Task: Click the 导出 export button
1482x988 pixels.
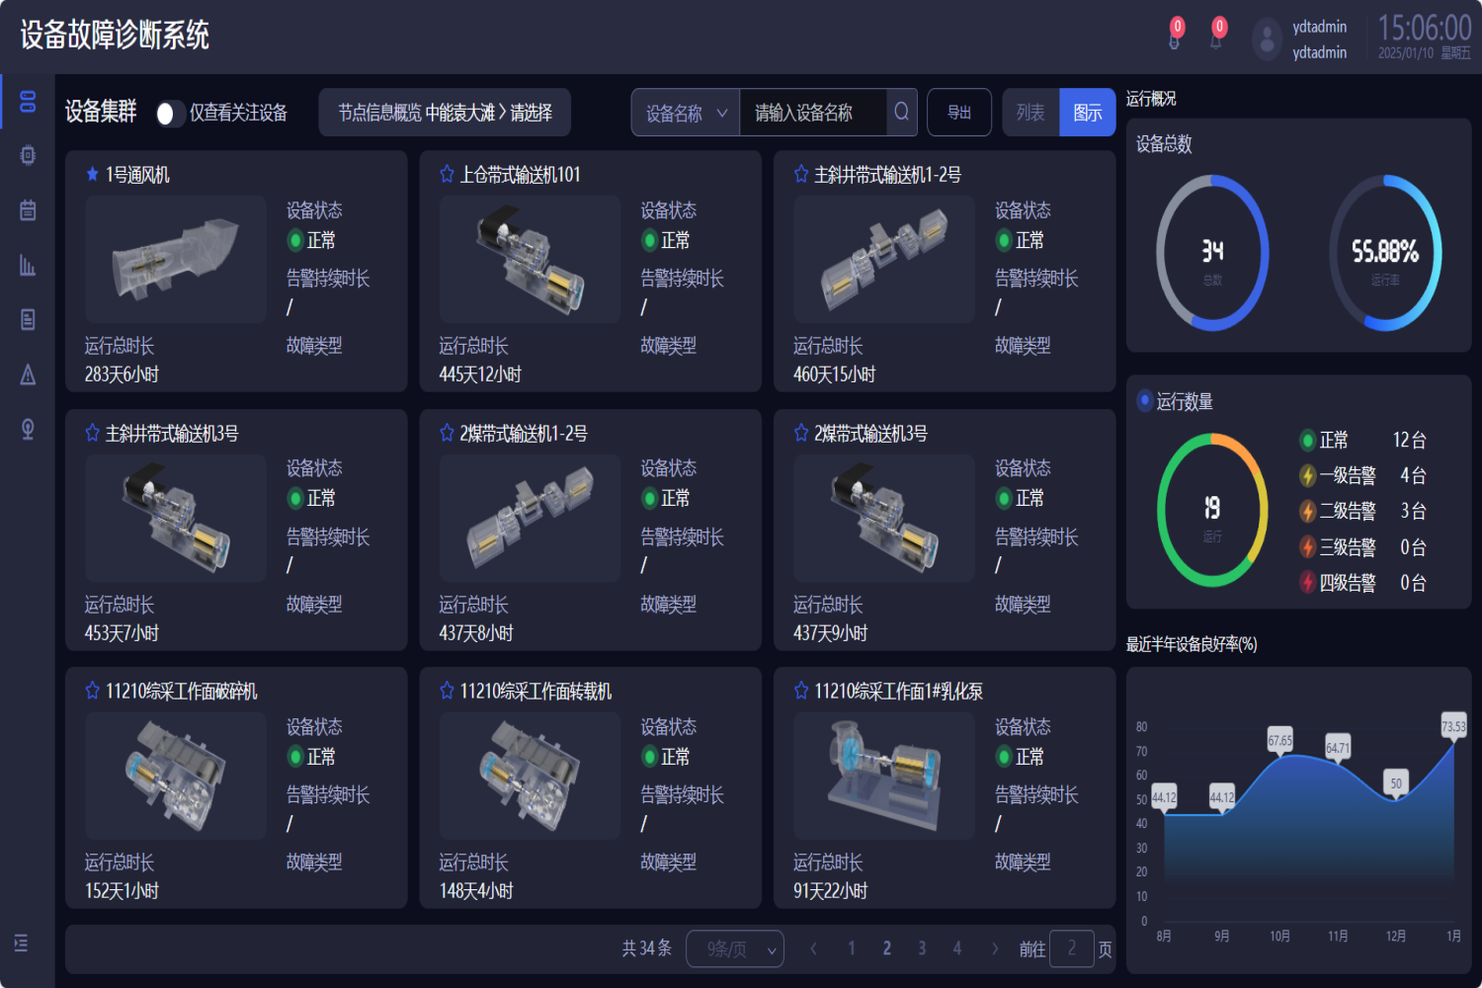Action: (959, 113)
